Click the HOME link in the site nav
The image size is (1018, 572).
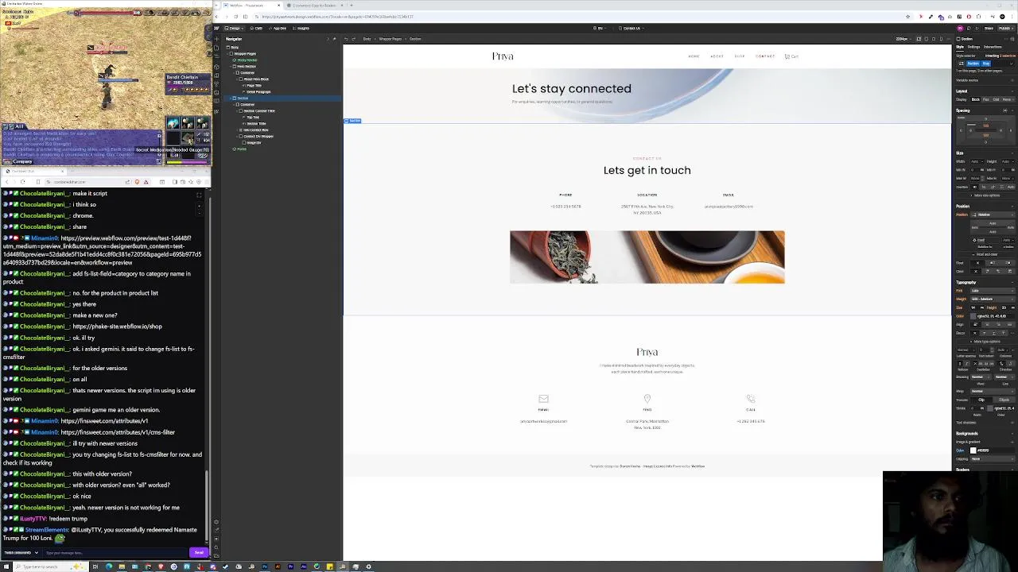point(694,56)
